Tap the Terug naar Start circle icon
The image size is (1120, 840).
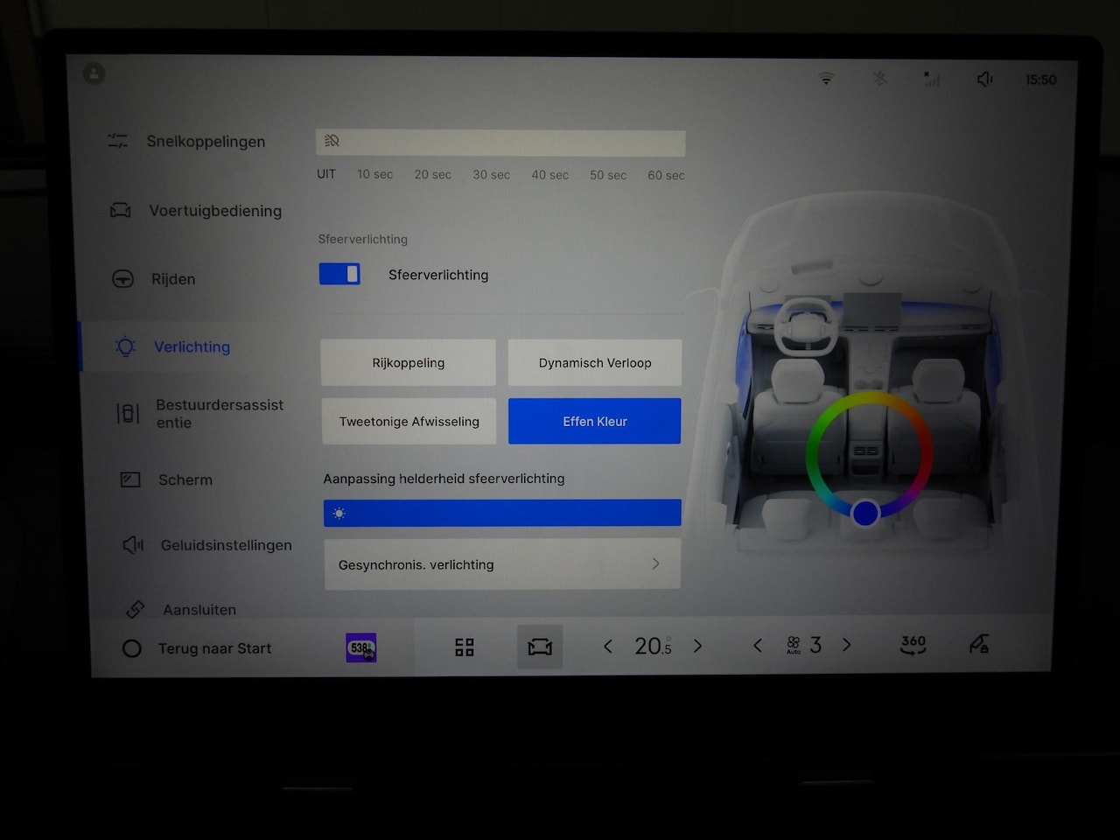point(132,648)
